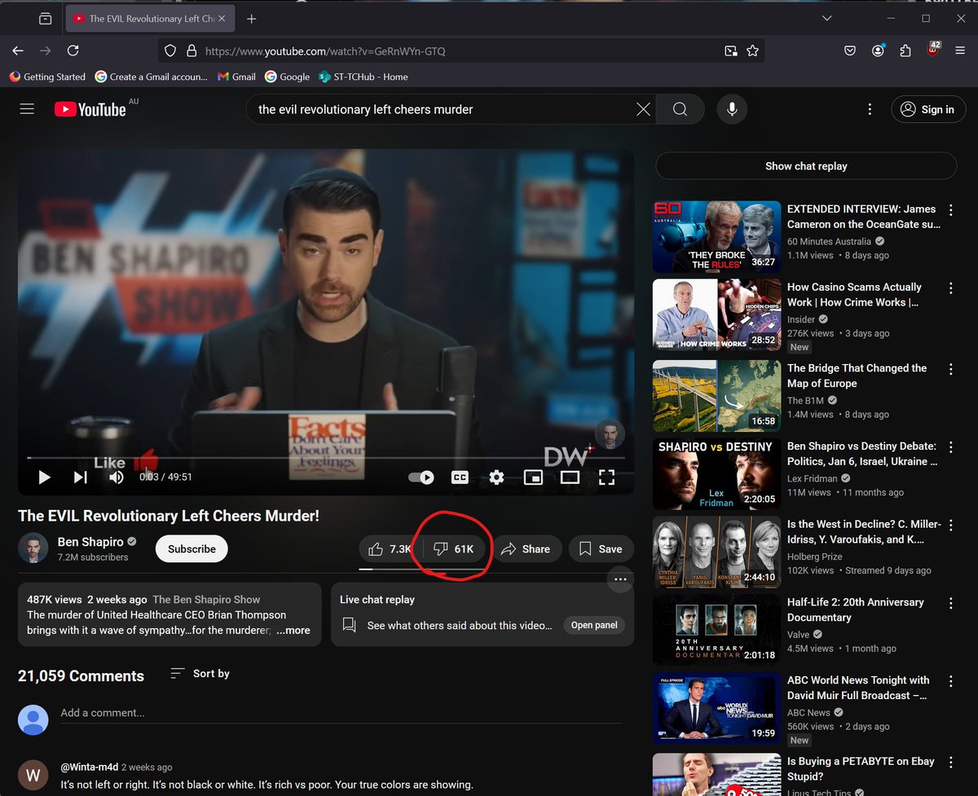978x796 pixels.
Task: Enter full screen mode
Action: point(606,477)
